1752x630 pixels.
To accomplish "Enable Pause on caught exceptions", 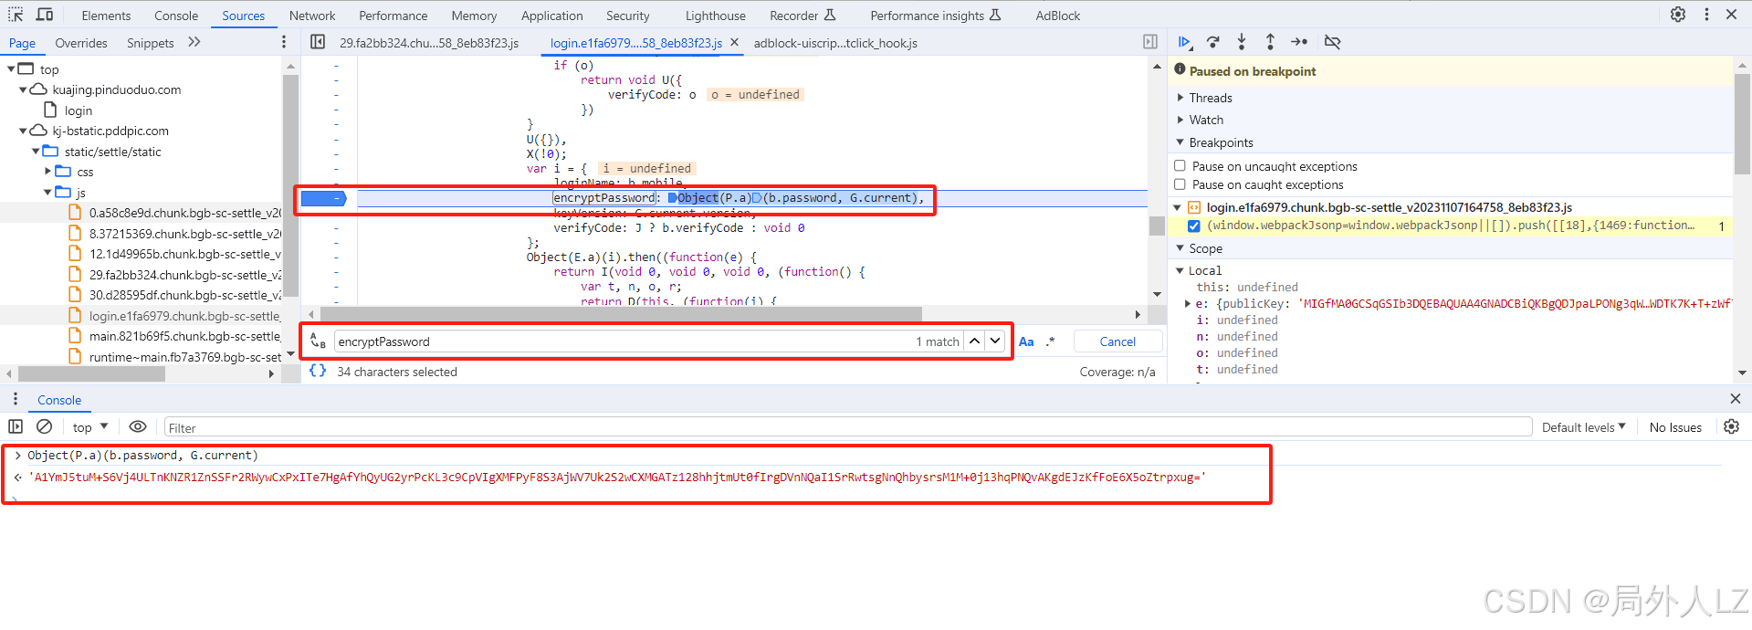I will click(1180, 184).
